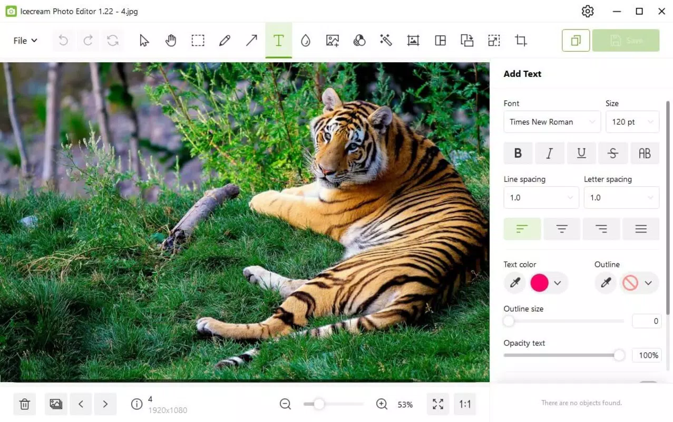Click the zoom in magnifier
The width and height of the screenshot is (673, 422).
382,404
